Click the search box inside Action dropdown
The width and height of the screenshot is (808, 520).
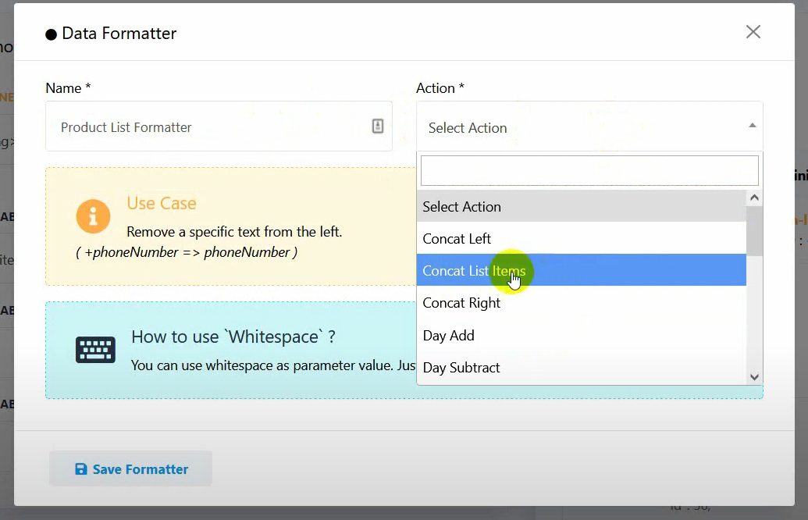(x=589, y=170)
